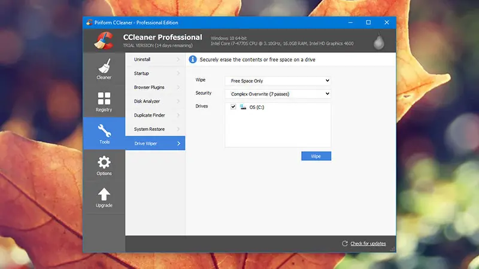Open the Security Complex Overwrite dropdown
This screenshot has width=479, height=269.
[278, 94]
